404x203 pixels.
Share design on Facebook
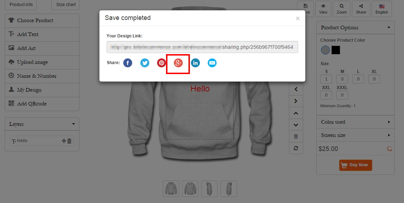click(128, 63)
